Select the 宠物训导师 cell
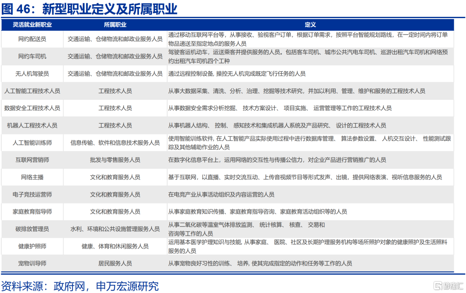This screenshot has width=466, height=293. 32,264
